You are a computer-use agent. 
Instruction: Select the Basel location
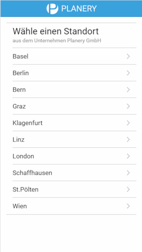tap(75, 56)
